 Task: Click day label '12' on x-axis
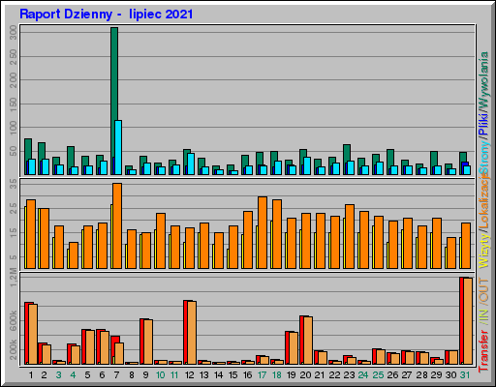point(189,375)
